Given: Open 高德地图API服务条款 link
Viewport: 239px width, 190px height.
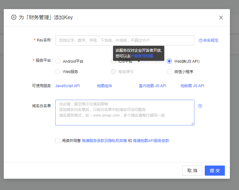Looking at the screenshot, I should coord(151,141).
